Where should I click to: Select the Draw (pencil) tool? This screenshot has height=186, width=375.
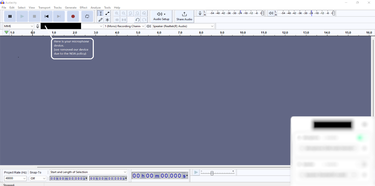pyautogui.click(x=101, y=20)
